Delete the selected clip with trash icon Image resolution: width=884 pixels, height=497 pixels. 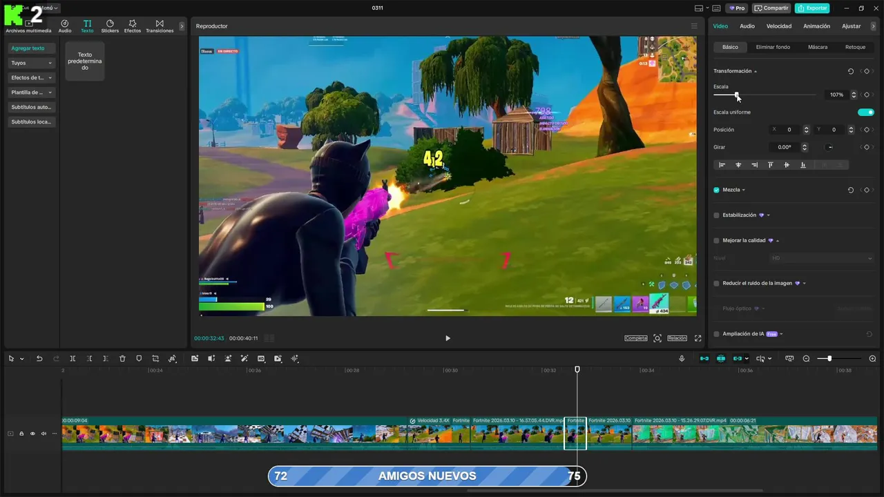click(x=122, y=358)
